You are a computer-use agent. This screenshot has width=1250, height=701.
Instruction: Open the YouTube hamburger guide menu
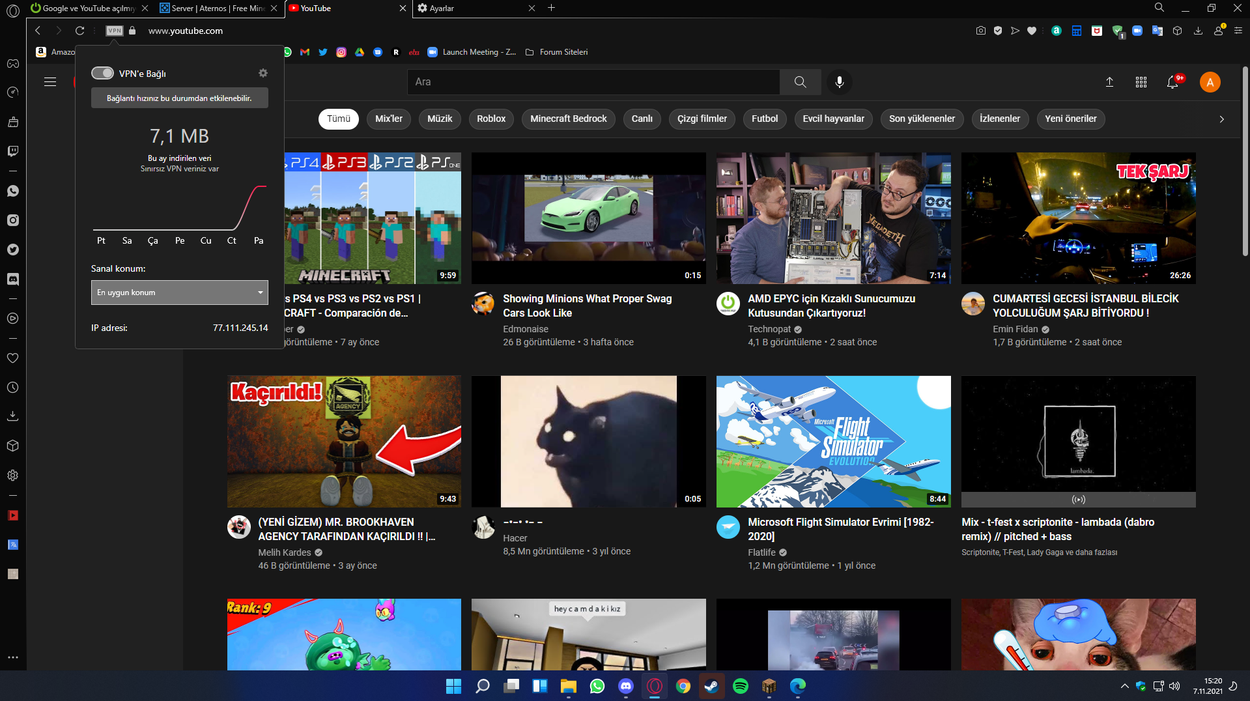click(50, 82)
